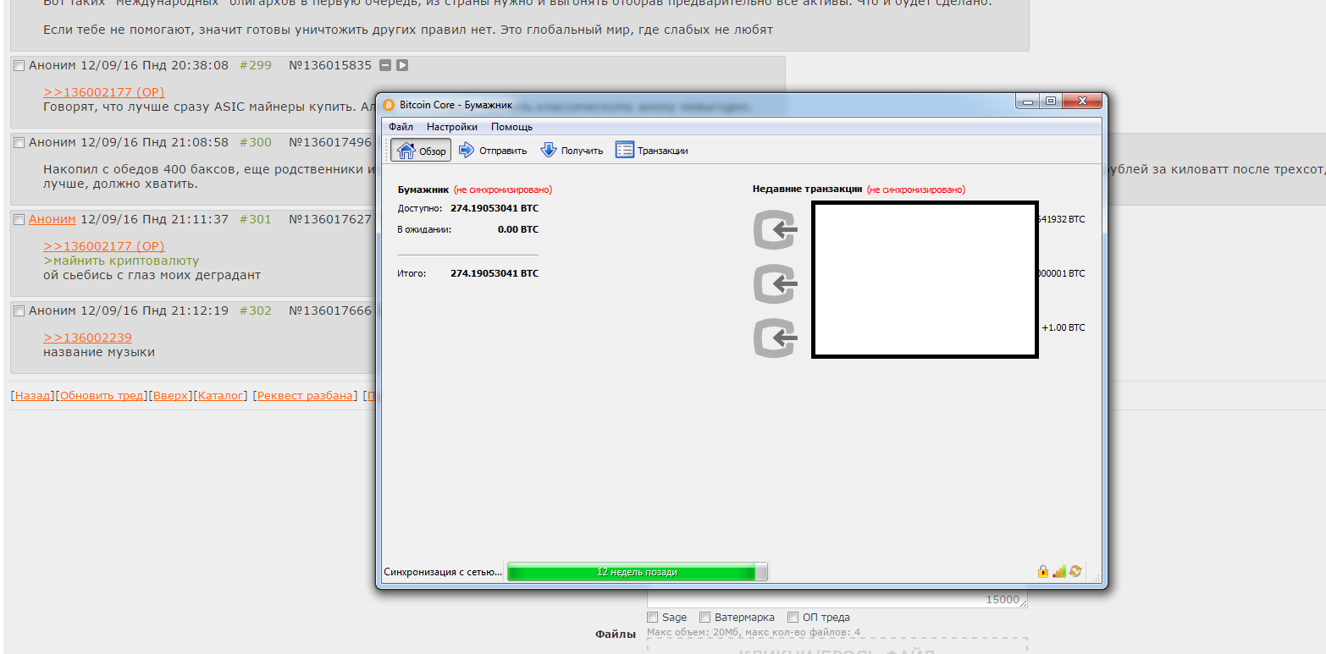Enable the Ватермарка checkbox
Screen dimensions: 1326x654
[705, 618]
